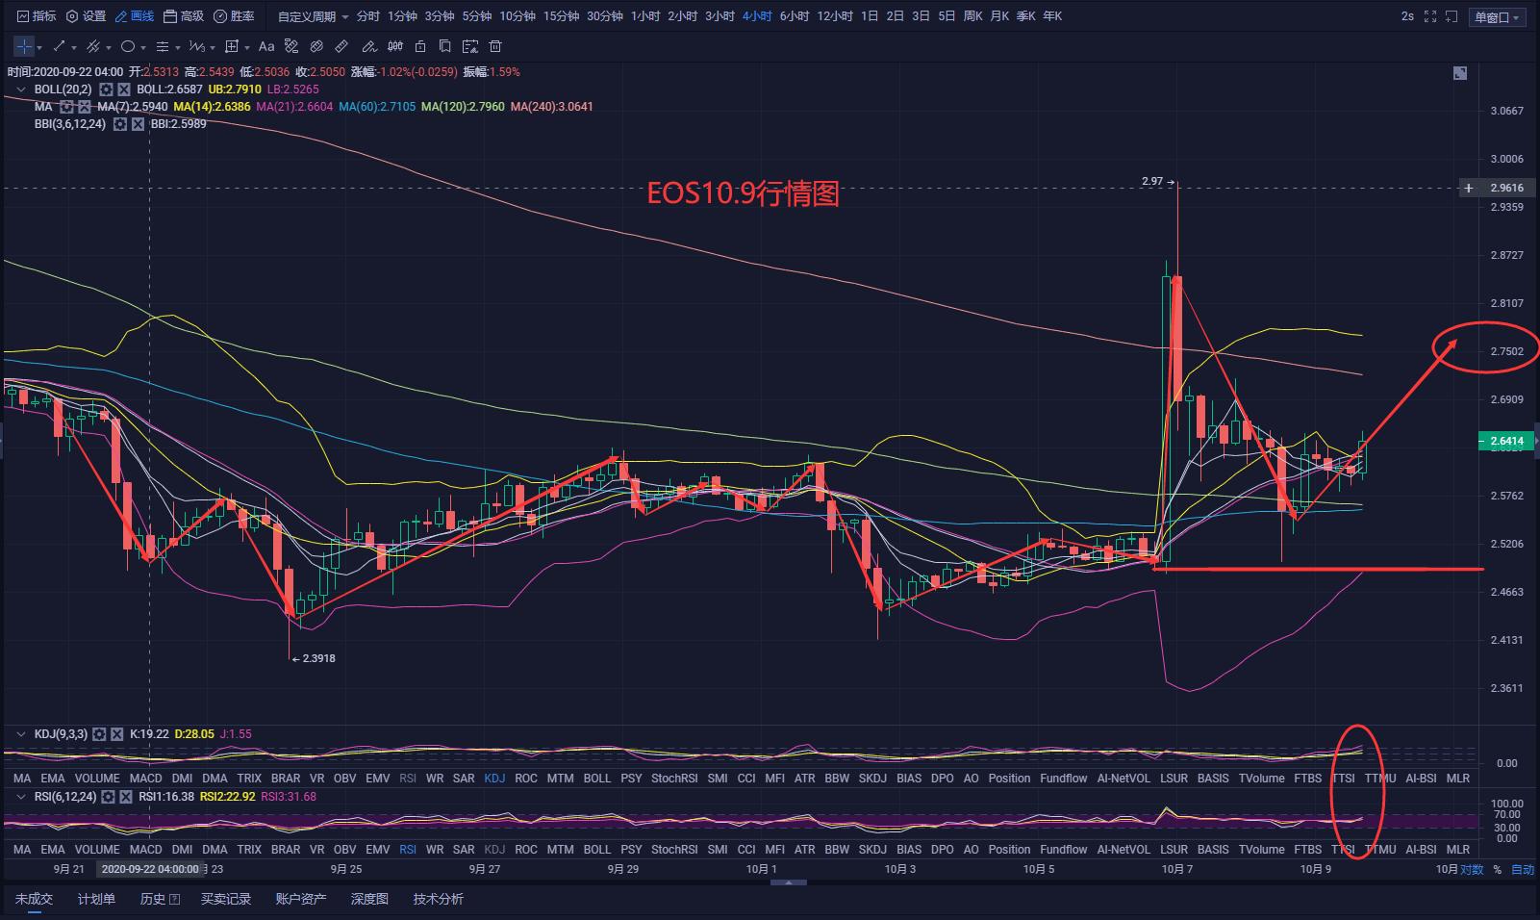Switch to the 1日 timeframe
1540x920 pixels.
pyautogui.click(x=870, y=16)
